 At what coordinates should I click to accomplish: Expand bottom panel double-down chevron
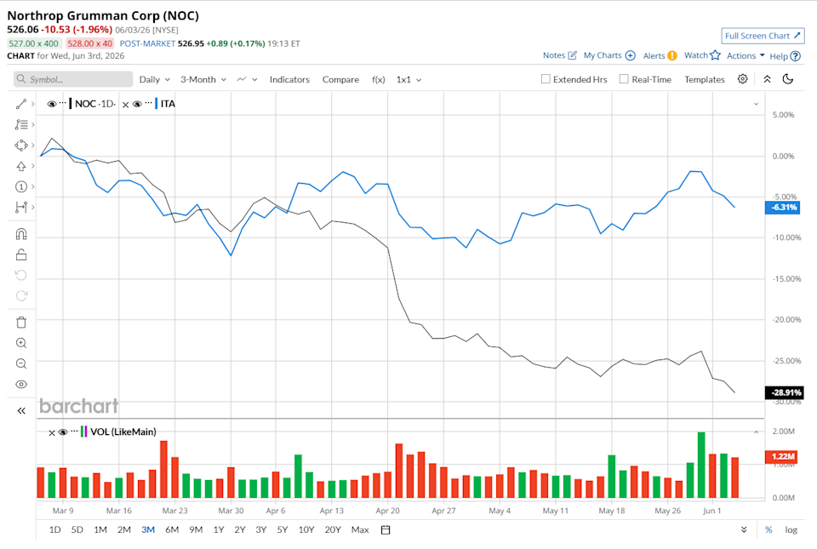(744, 529)
